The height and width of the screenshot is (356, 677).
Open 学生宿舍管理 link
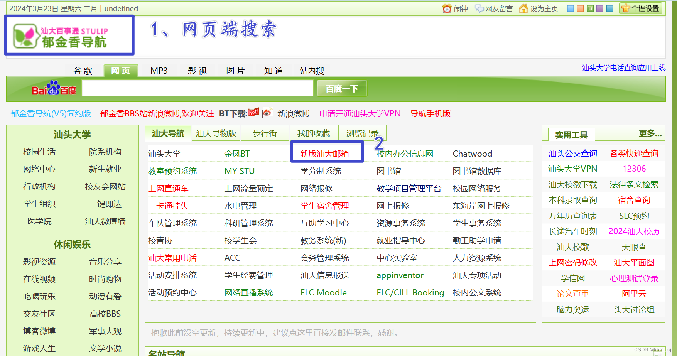(325, 206)
